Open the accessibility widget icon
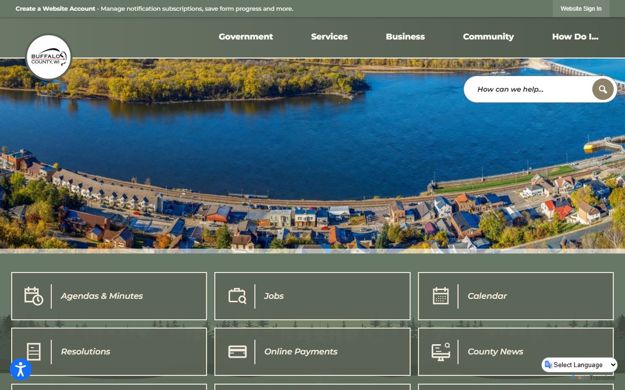This screenshot has width=625, height=390. pos(21,369)
